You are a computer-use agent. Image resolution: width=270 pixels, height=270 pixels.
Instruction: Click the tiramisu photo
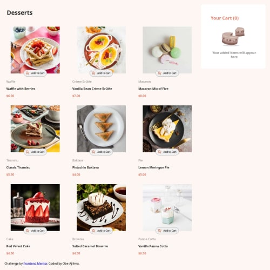(35, 129)
